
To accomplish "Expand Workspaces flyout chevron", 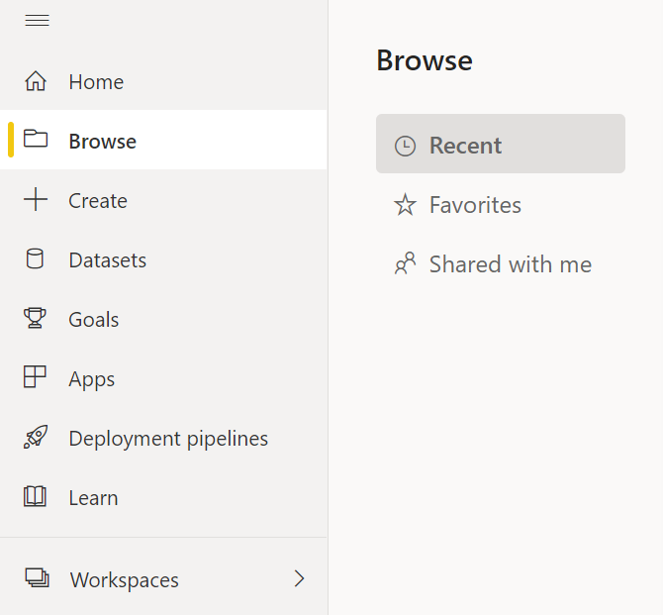I will coord(300,578).
